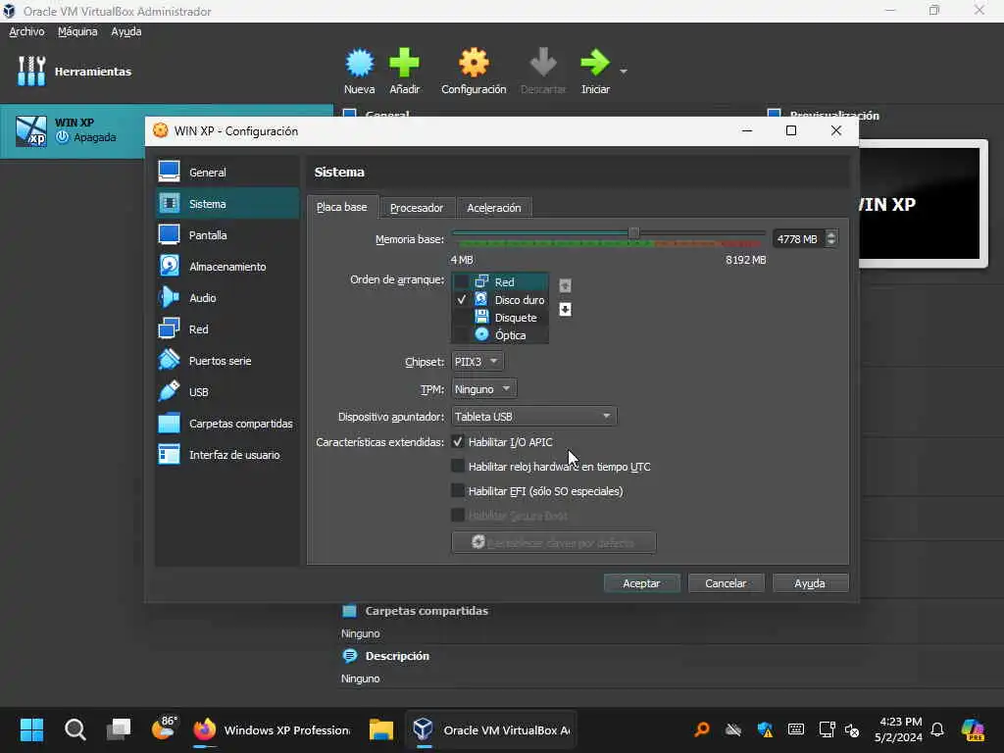The width and height of the screenshot is (1004, 753).
Task: Switch to the Procesador tab
Action: pyautogui.click(x=417, y=208)
